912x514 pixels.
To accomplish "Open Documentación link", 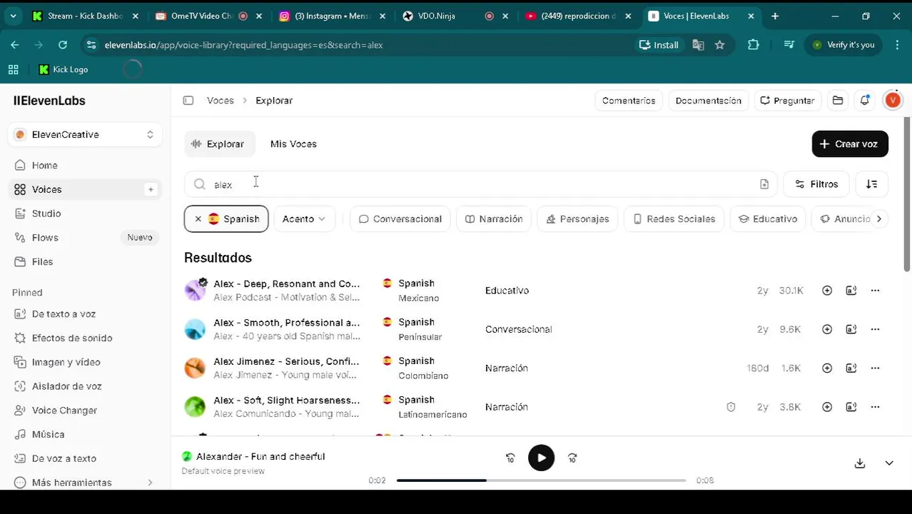I will [709, 101].
